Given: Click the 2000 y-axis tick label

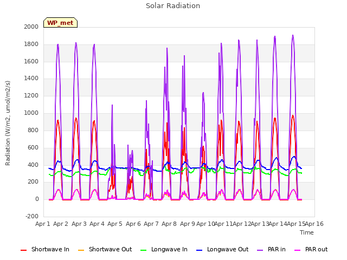Looking at the screenshot, I should click(x=31, y=27).
